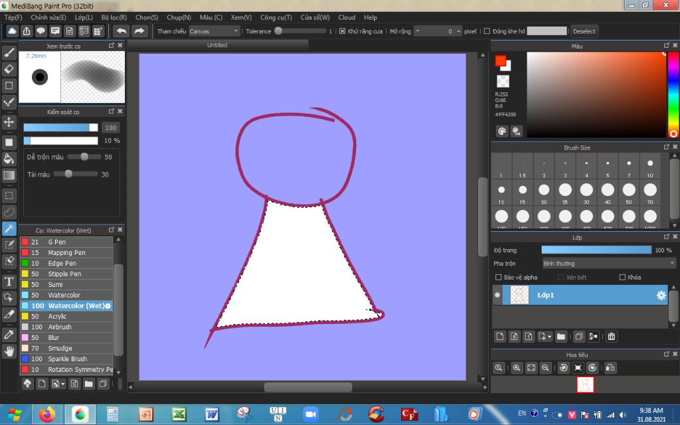
Task: Select the Eyedropper tool
Action: click(x=9, y=335)
